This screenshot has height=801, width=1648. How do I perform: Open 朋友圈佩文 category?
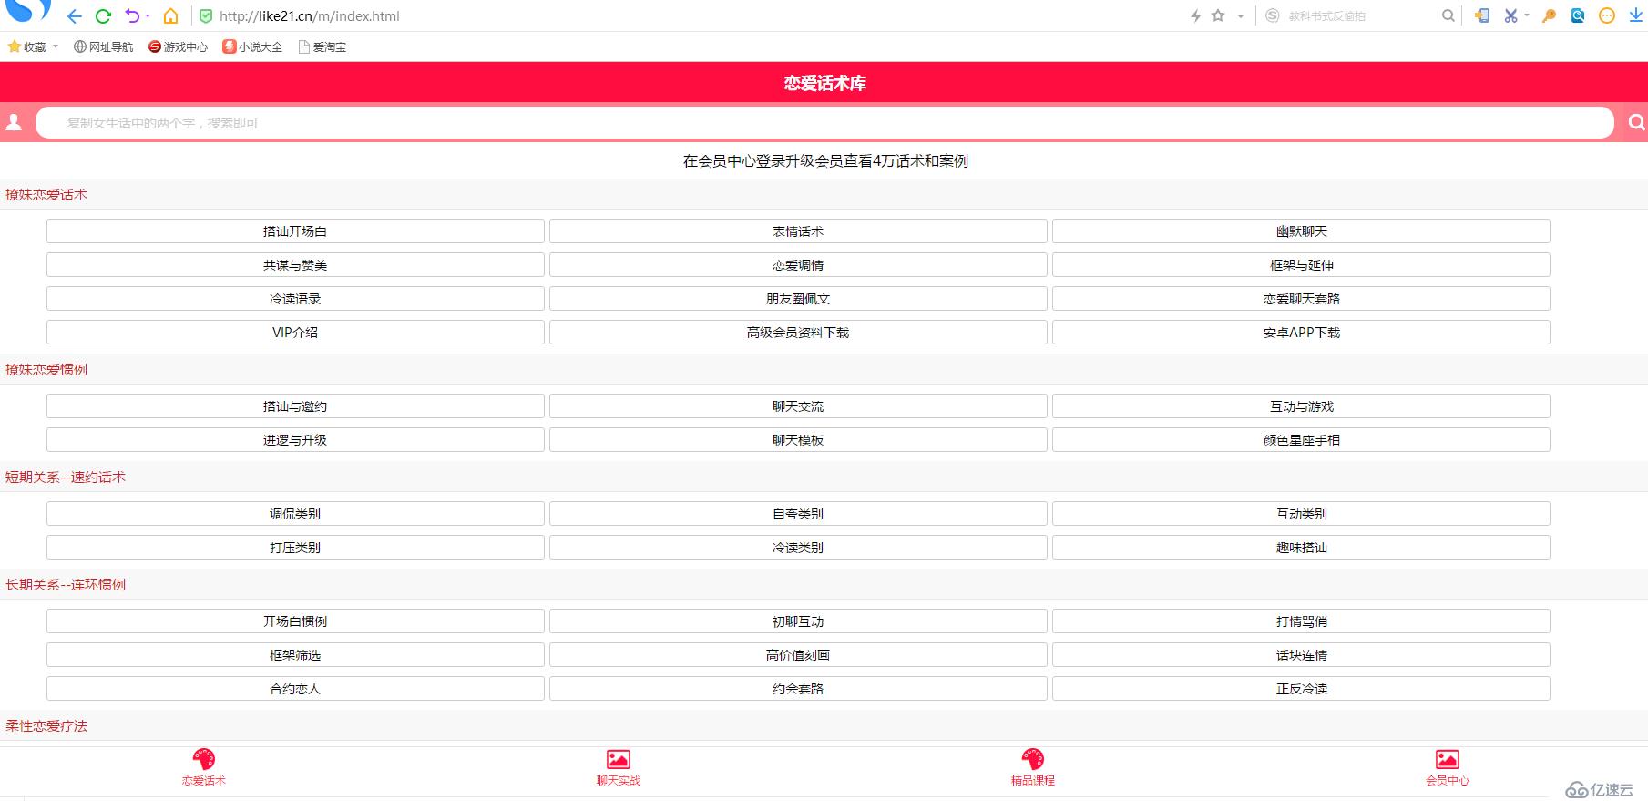tap(798, 299)
